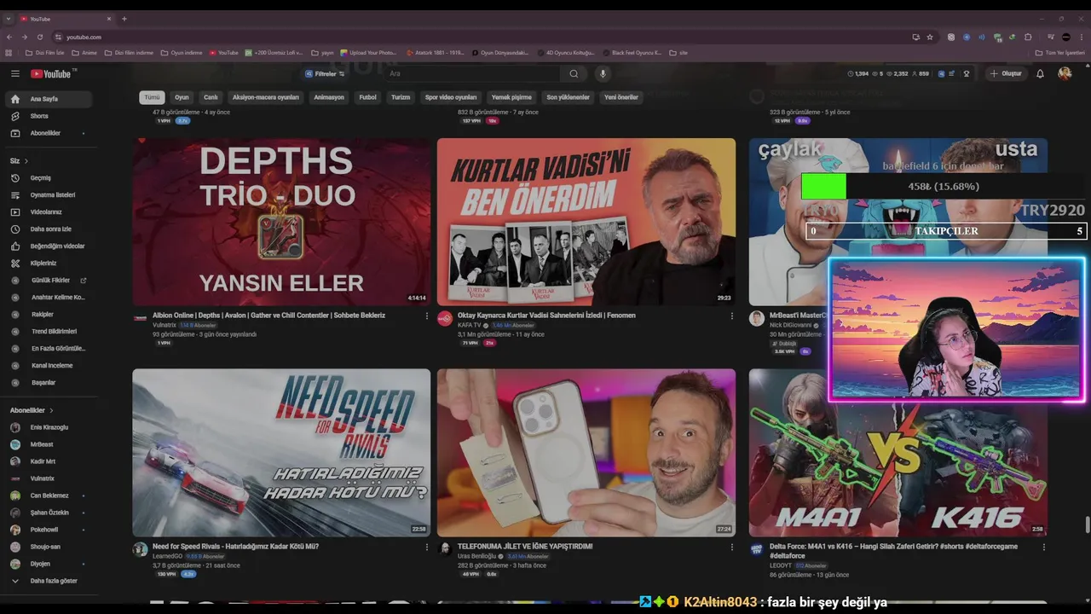Screen dimensions: 1091x614
Task: Open the tab search dropdown arrow
Action: click(x=9, y=19)
